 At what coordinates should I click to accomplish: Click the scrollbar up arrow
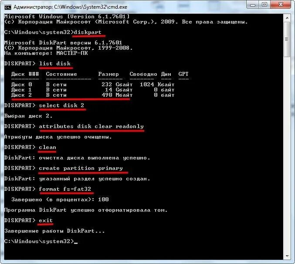click(x=287, y=18)
